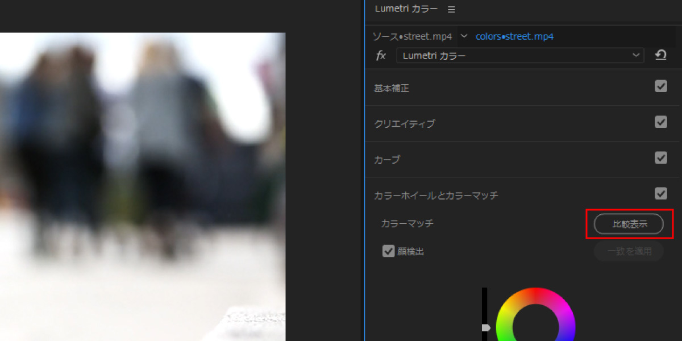
Task: Reset the Lumetri effect with the undo-arrow icon
Action: [x=660, y=55]
